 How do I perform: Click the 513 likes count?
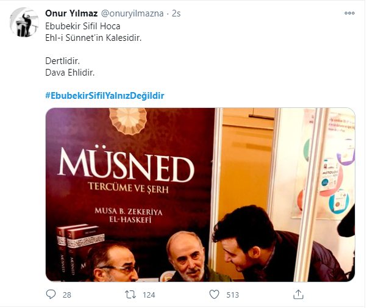[x=232, y=295]
